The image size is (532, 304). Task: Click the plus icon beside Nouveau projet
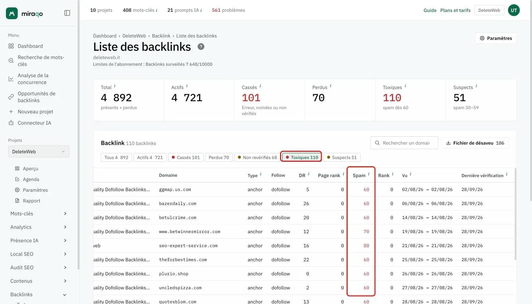pos(11,112)
